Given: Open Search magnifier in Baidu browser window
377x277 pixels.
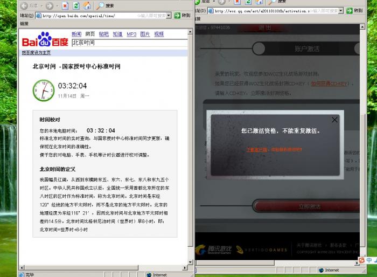Looking at the screenshot, I should pos(100,6).
